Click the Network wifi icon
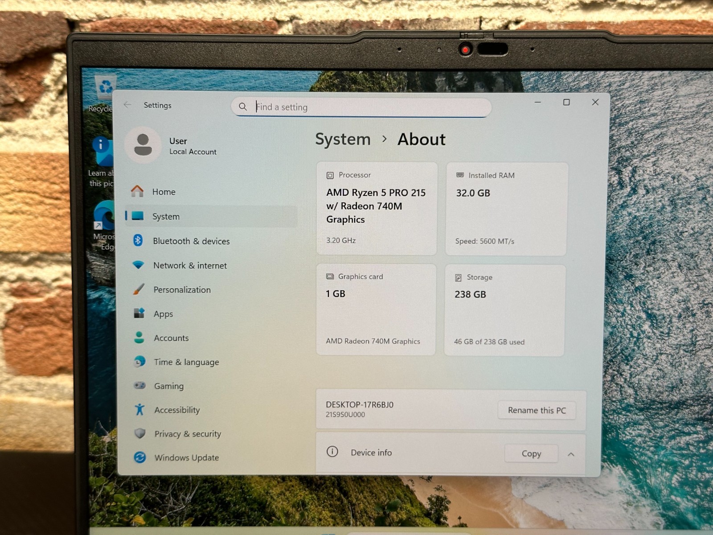Image resolution: width=713 pixels, height=535 pixels. click(138, 265)
